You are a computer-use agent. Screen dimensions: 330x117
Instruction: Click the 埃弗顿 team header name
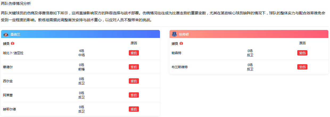184,34
